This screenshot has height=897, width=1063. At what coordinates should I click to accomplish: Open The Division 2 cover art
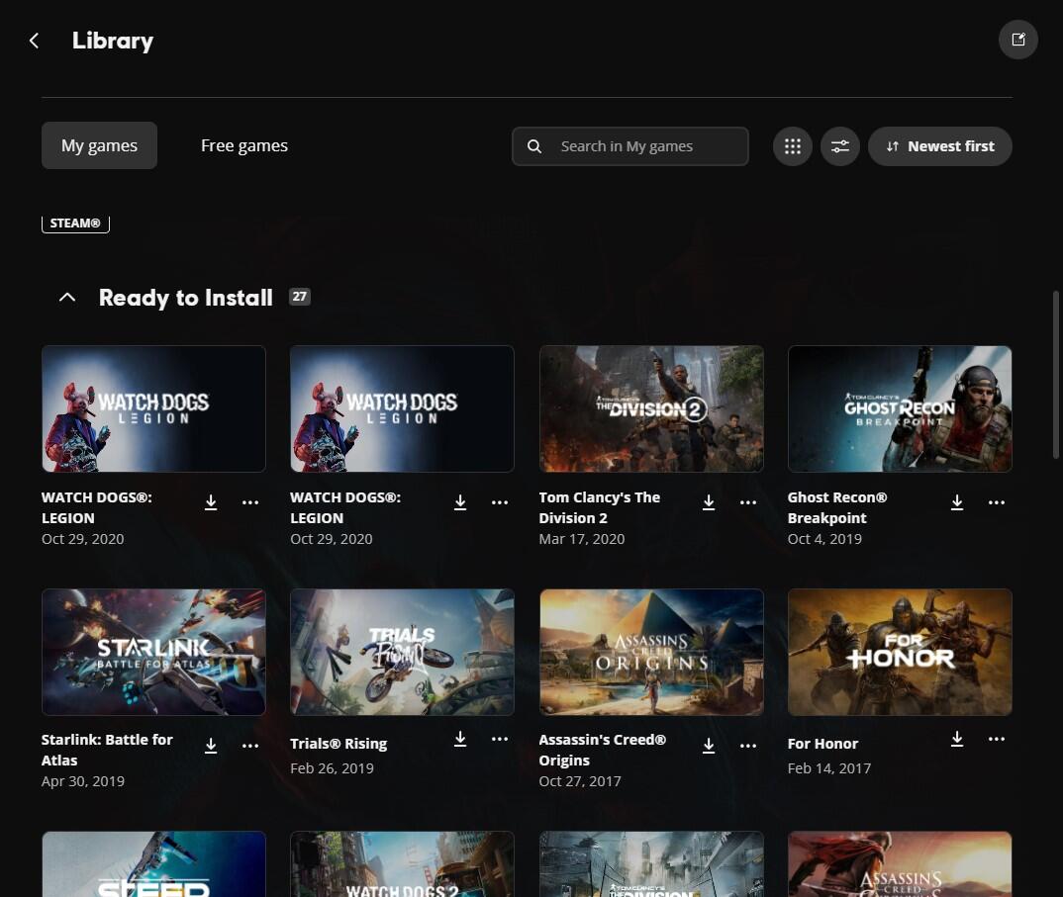pos(651,408)
